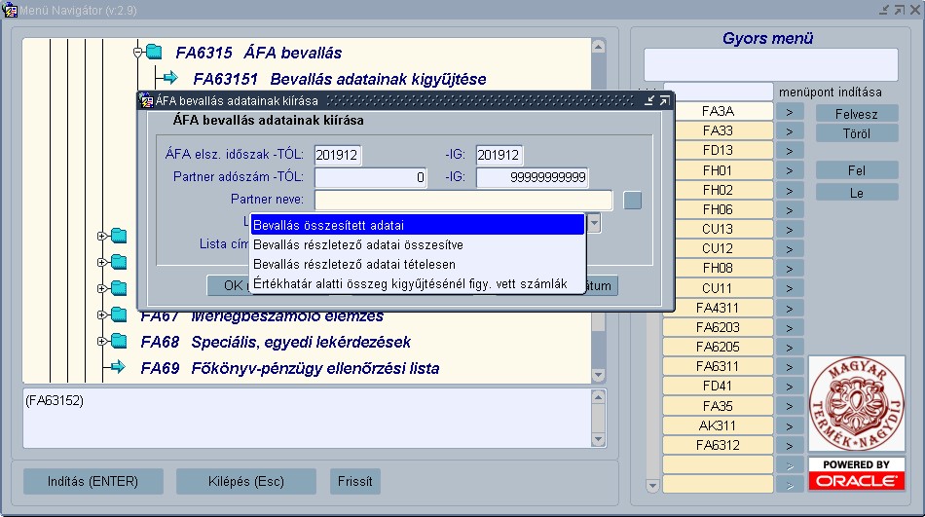Launch FA35 with its > arrow
The height and width of the screenshot is (517, 925).
click(790, 406)
